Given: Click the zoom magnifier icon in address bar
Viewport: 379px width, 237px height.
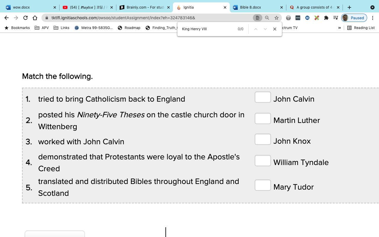Looking at the screenshot, I should pos(267,18).
